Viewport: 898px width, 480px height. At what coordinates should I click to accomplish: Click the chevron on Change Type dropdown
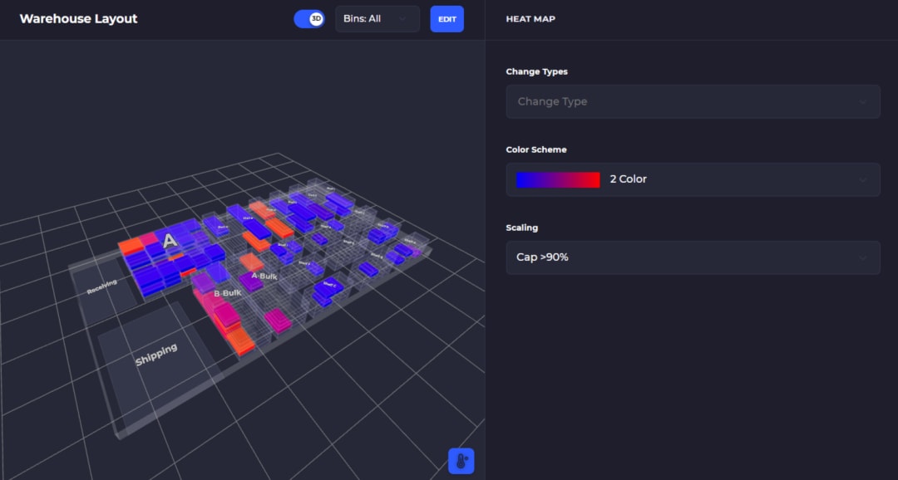[862, 102]
